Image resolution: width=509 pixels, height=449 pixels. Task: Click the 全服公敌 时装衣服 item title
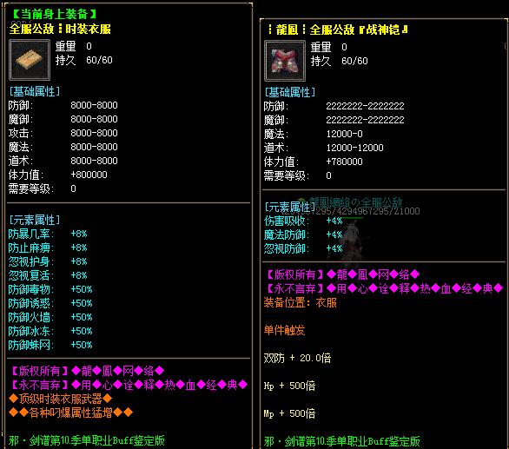pos(60,29)
